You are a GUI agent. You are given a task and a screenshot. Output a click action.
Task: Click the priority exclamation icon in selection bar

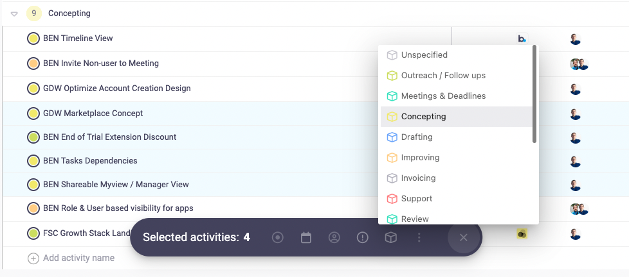[x=363, y=238]
